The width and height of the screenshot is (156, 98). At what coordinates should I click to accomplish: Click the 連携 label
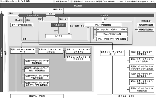11,13
